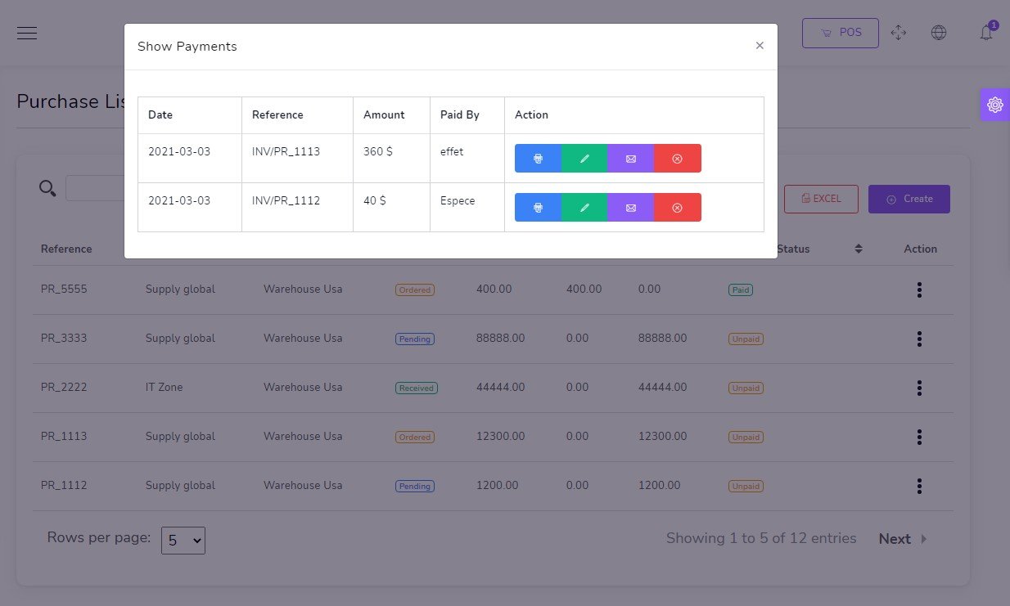Delete the INV/PR_1113 payment
Viewport: 1010px width, 606px height.
tap(677, 159)
